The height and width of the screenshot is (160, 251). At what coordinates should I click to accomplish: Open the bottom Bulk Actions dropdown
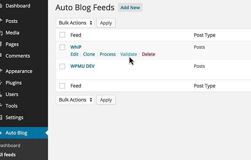click(75, 100)
